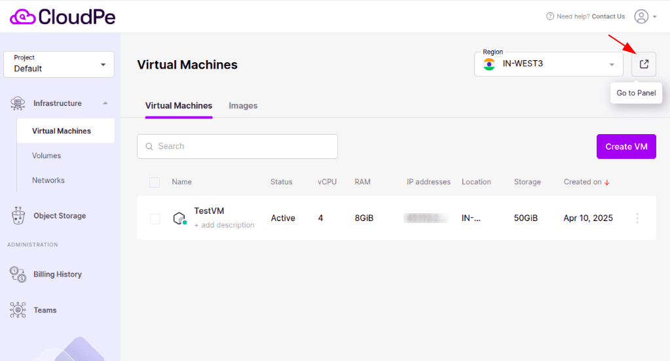Click the Name column header
Screen dimensions: 670x361
pyautogui.click(x=181, y=182)
